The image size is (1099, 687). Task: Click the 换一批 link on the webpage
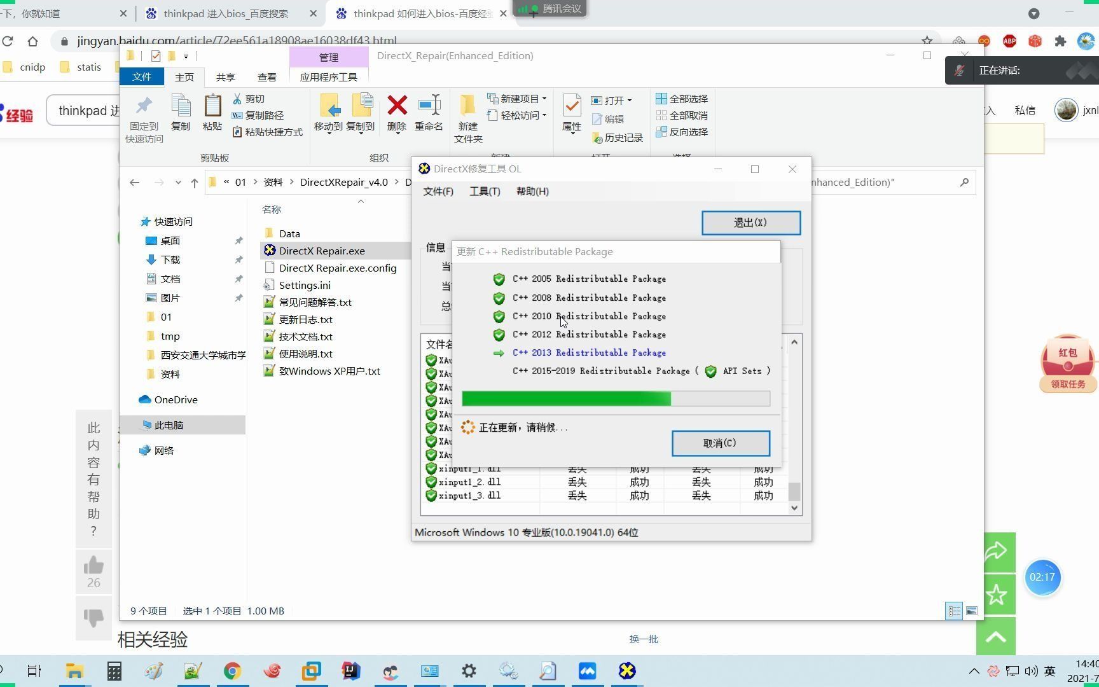coord(644,639)
